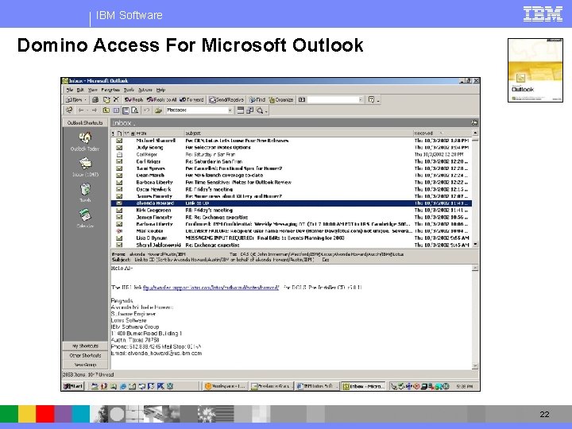Open the Help menu
The height and width of the screenshot is (429, 572).
click(x=160, y=90)
